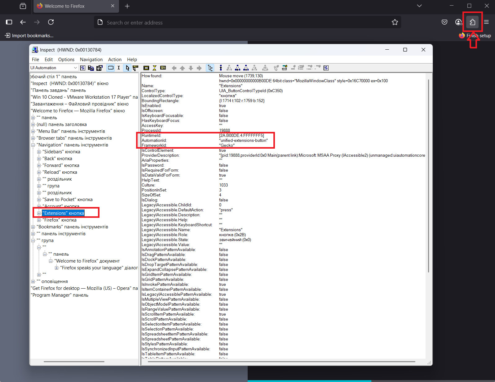Open the Help menu in Inspect
This screenshot has height=382, width=495.
click(x=132, y=60)
